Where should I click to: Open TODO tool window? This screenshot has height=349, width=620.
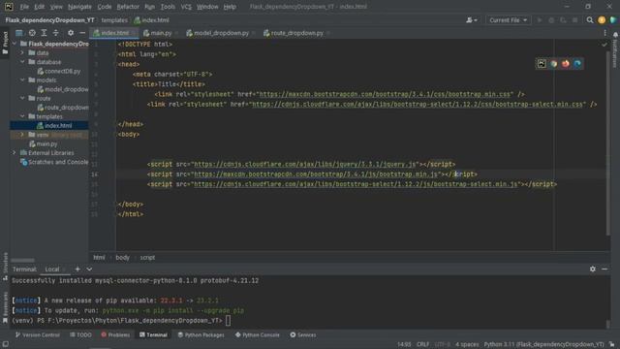tap(80, 334)
